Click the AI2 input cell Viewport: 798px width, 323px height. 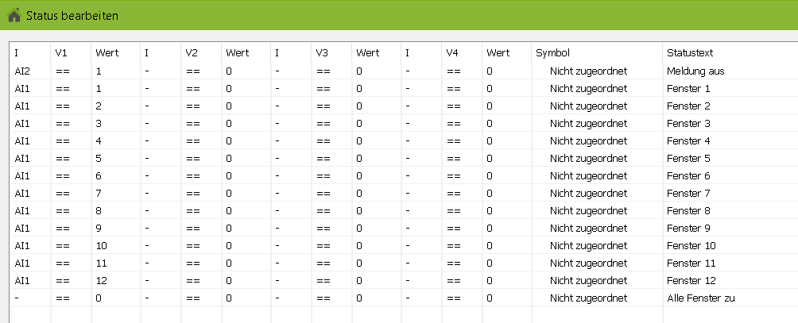click(22, 71)
